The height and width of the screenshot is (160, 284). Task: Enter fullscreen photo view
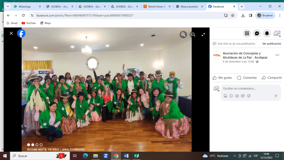203,34
